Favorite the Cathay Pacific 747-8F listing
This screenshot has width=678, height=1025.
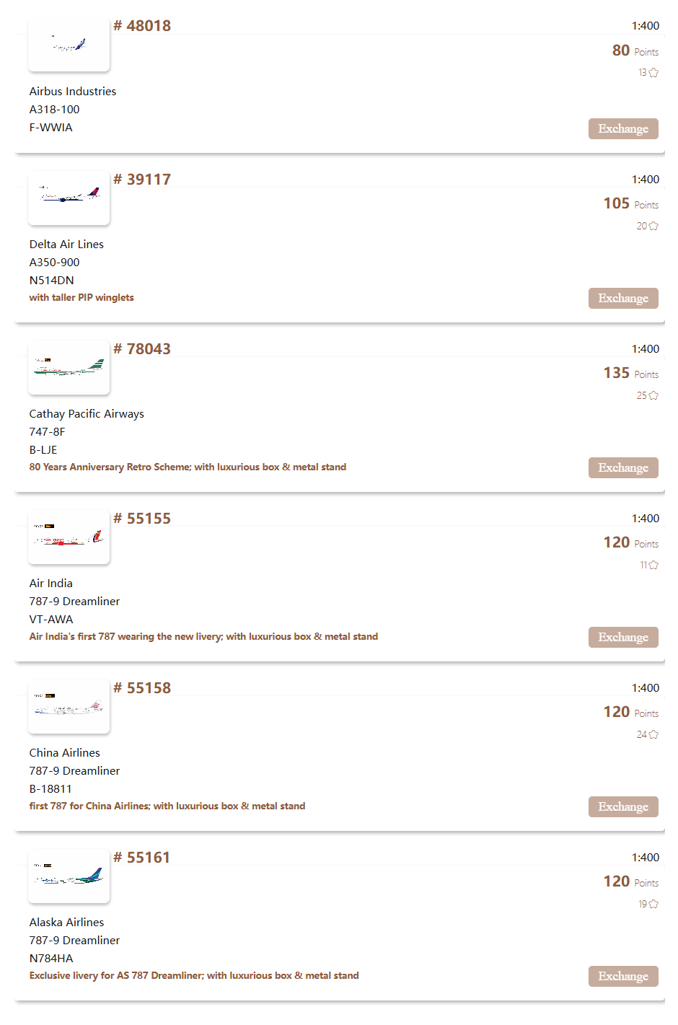pyautogui.click(x=653, y=395)
